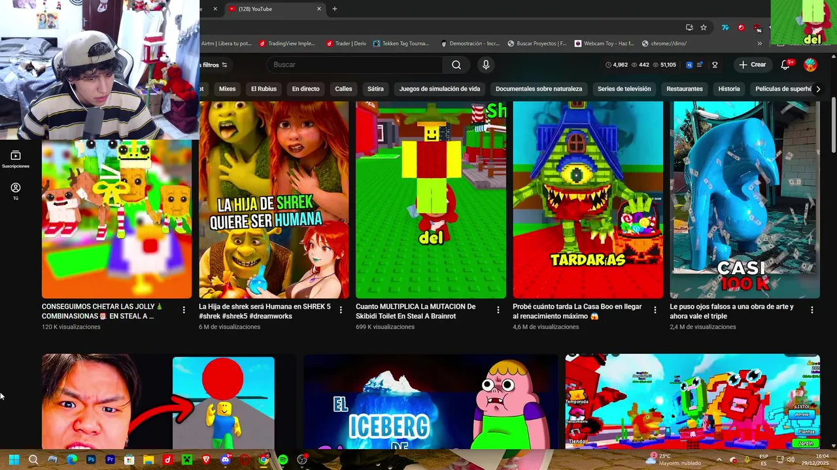Close the (128) YouTube tab
This screenshot has height=470, width=837.
pos(319,8)
